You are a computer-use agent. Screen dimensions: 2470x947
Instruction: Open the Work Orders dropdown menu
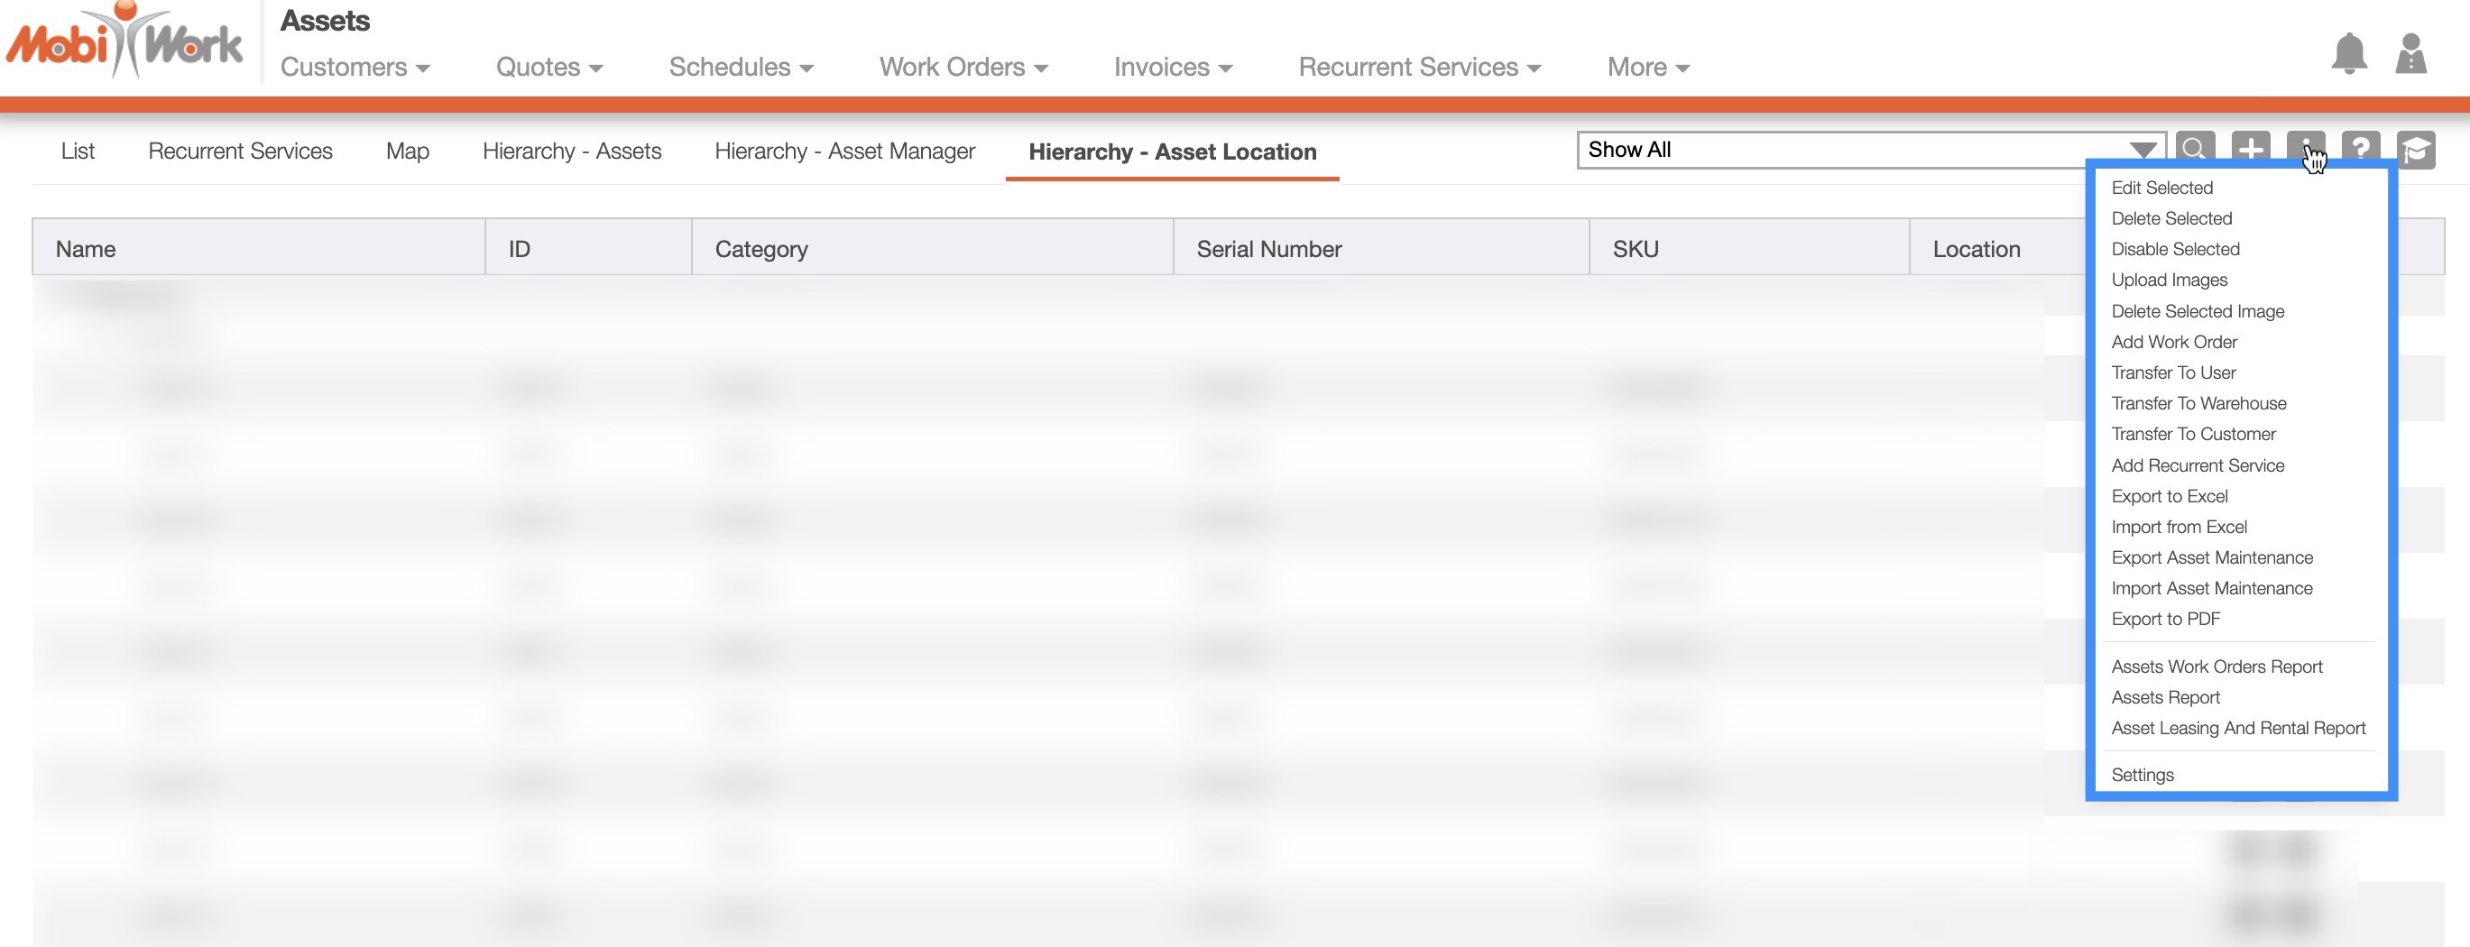point(963,67)
